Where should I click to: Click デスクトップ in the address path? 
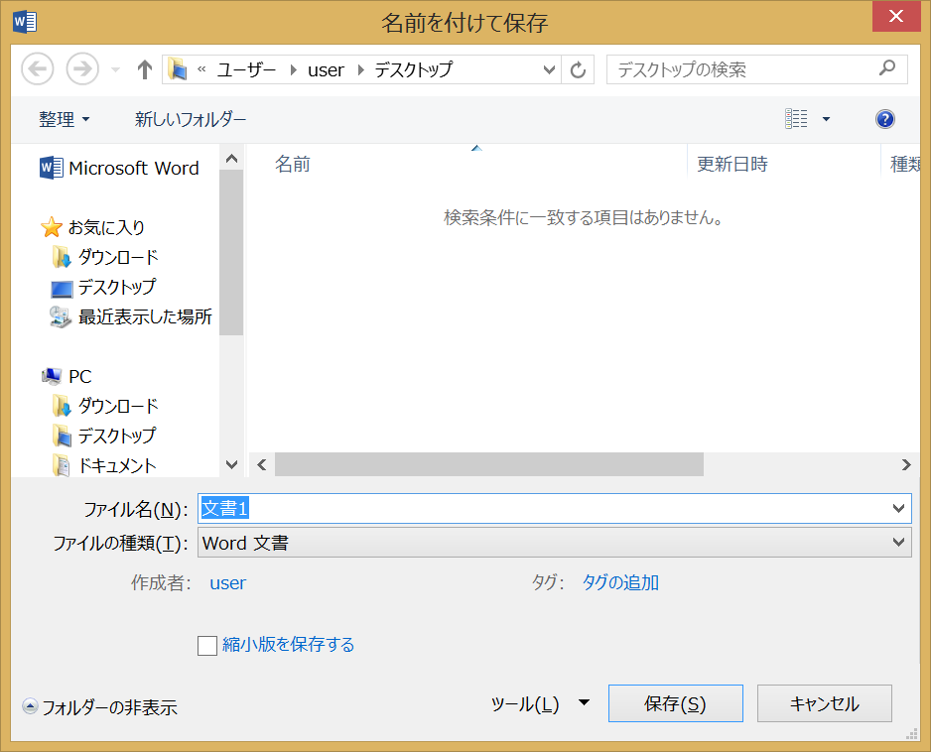click(413, 70)
